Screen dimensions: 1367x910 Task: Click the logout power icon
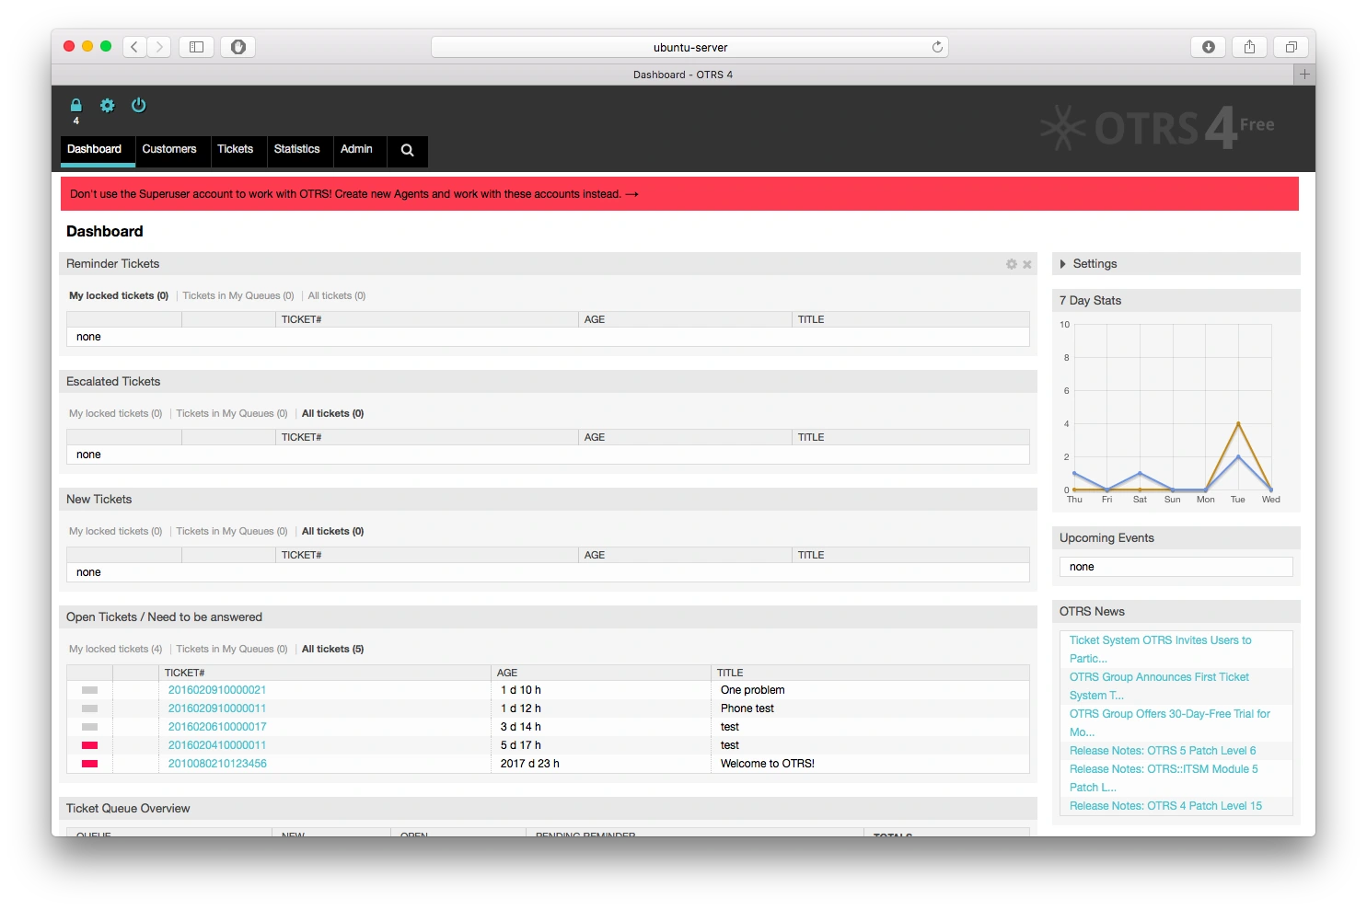(139, 105)
